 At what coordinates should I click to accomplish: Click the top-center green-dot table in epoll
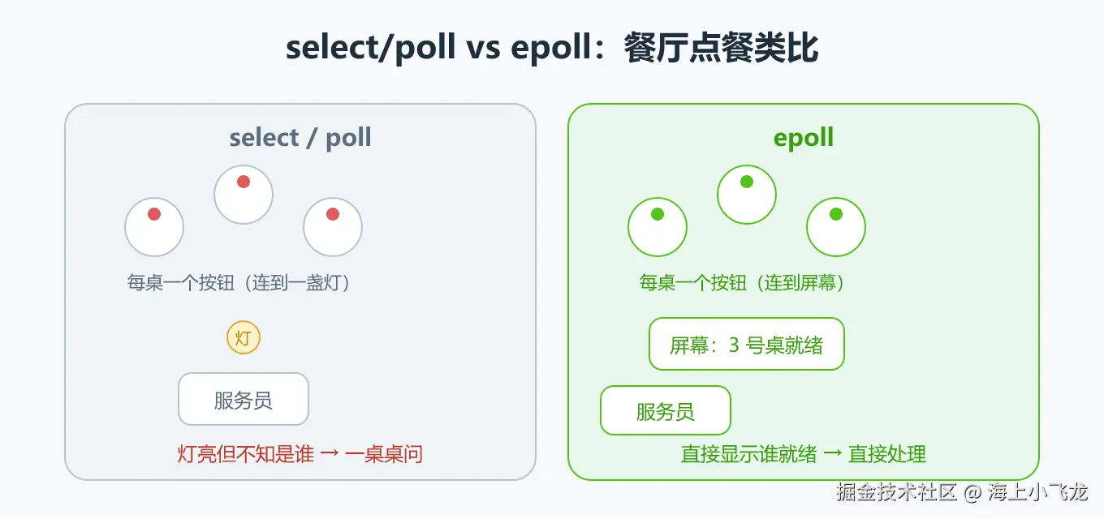[747, 195]
